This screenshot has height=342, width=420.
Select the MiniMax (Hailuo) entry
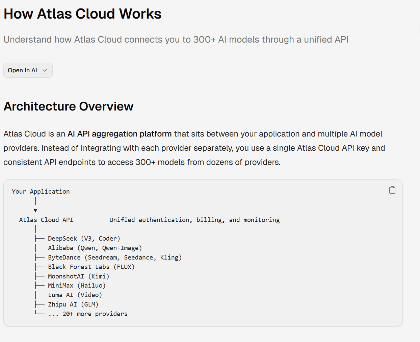(77, 286)
